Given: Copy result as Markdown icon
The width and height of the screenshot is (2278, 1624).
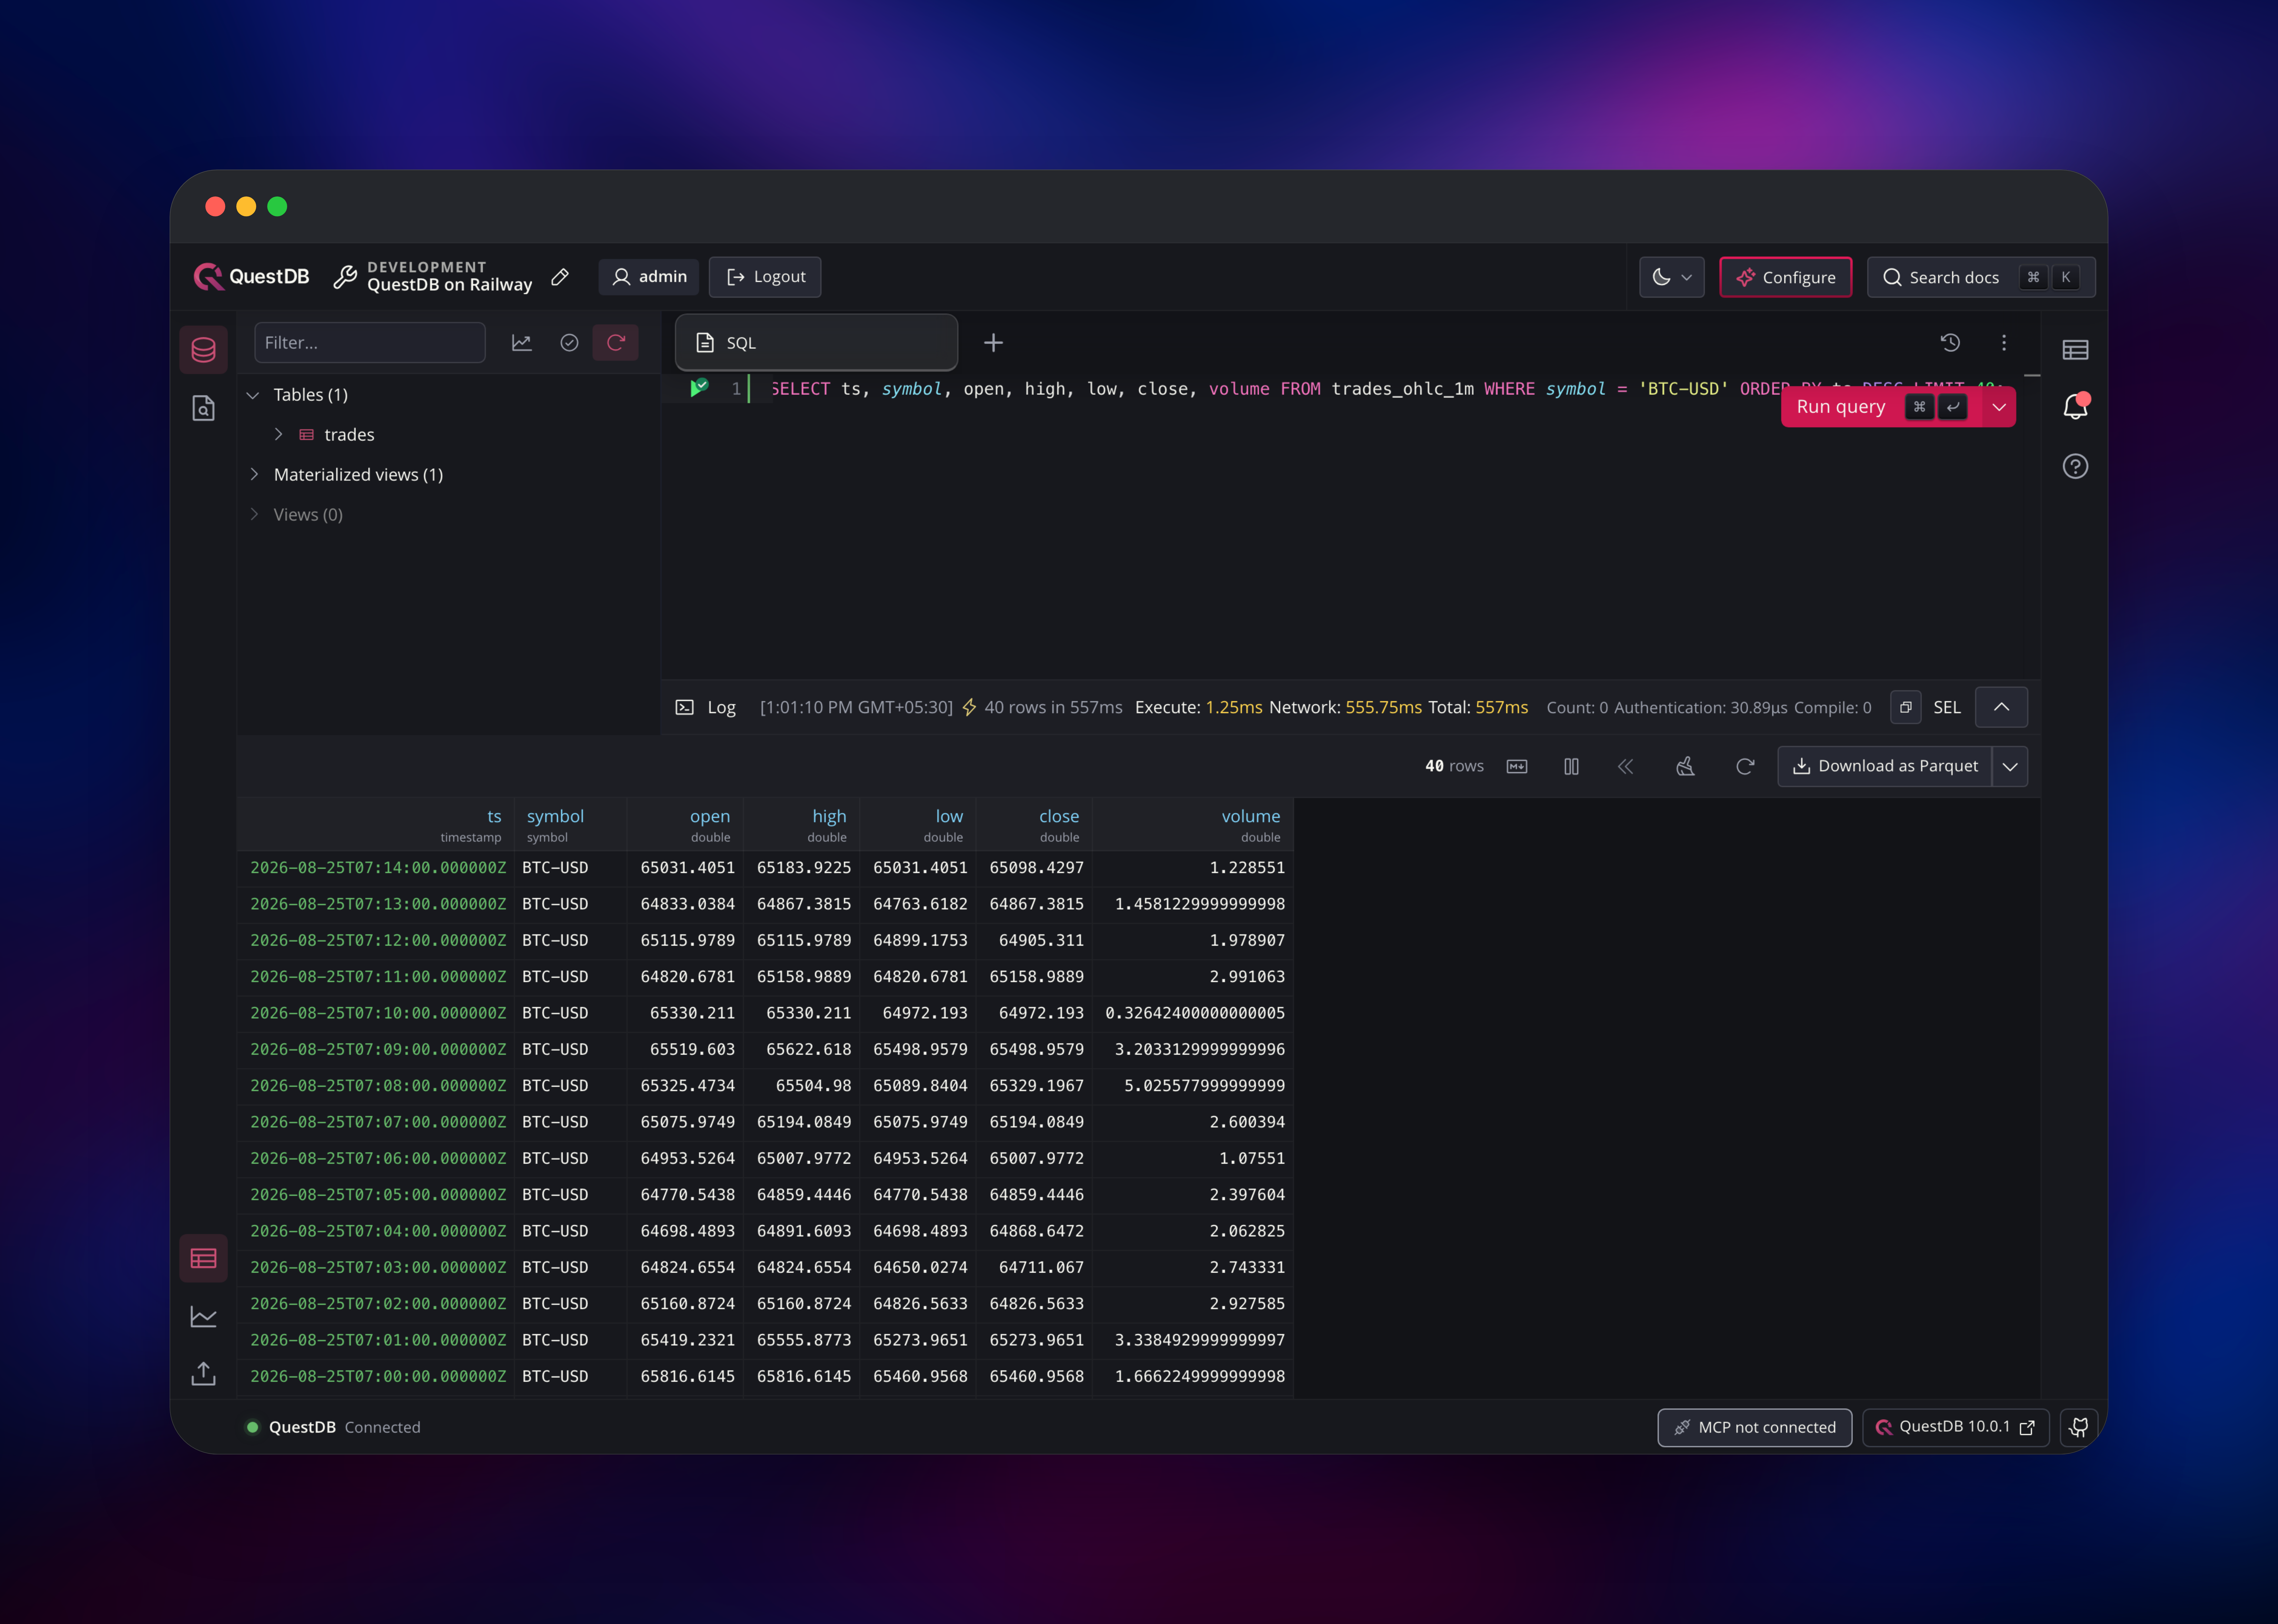Looking at the screenshot, I should point(1517,766).
